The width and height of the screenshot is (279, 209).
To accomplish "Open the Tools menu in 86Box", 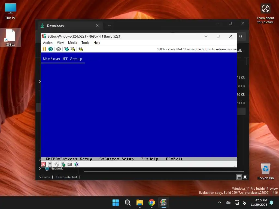I will 85,43.
